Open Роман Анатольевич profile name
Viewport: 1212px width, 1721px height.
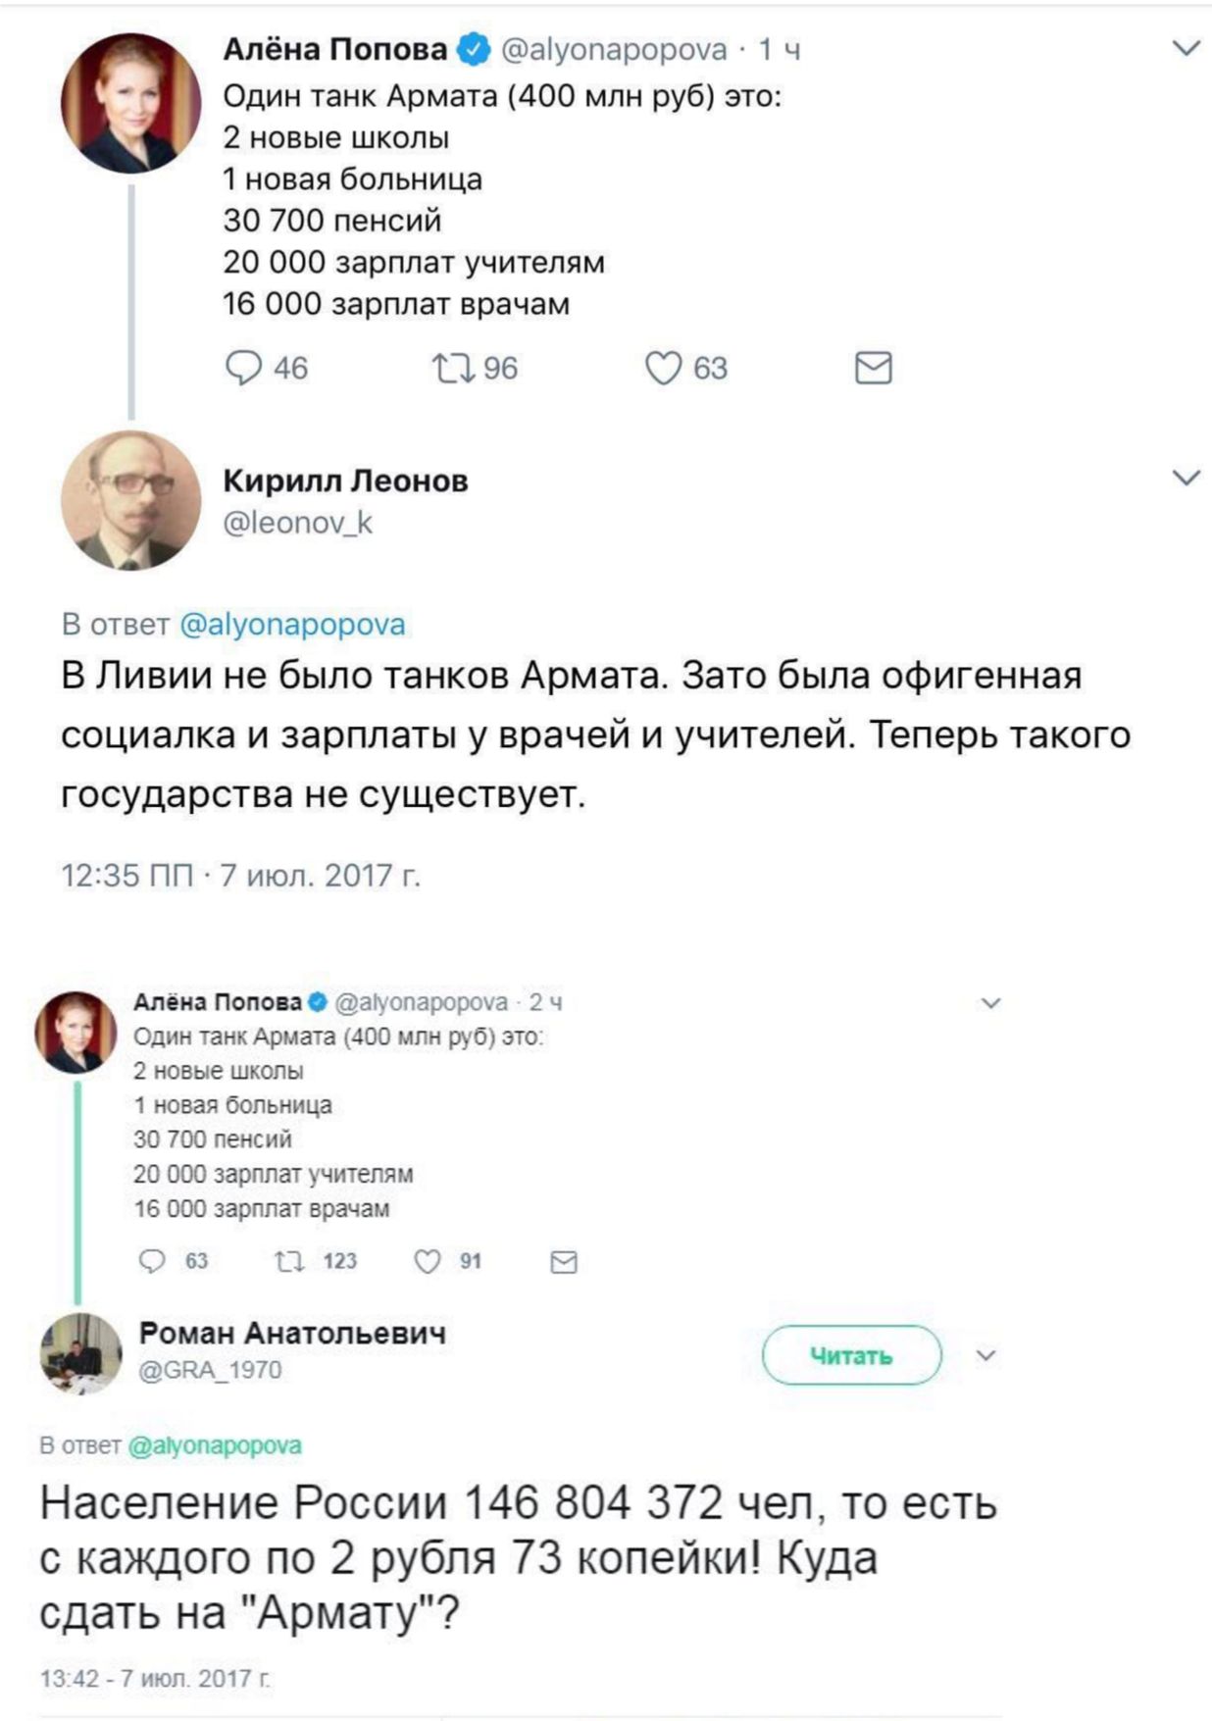coord(292,1333)
